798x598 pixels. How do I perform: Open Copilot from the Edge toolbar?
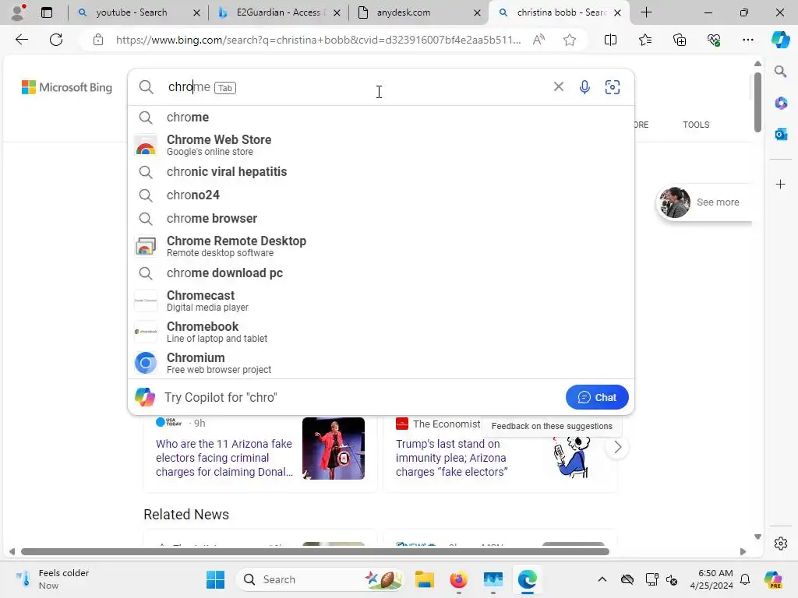coord(780,40)
